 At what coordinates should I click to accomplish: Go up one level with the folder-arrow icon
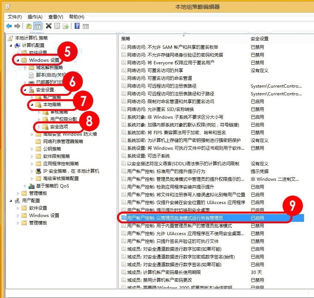pos(28,26)
